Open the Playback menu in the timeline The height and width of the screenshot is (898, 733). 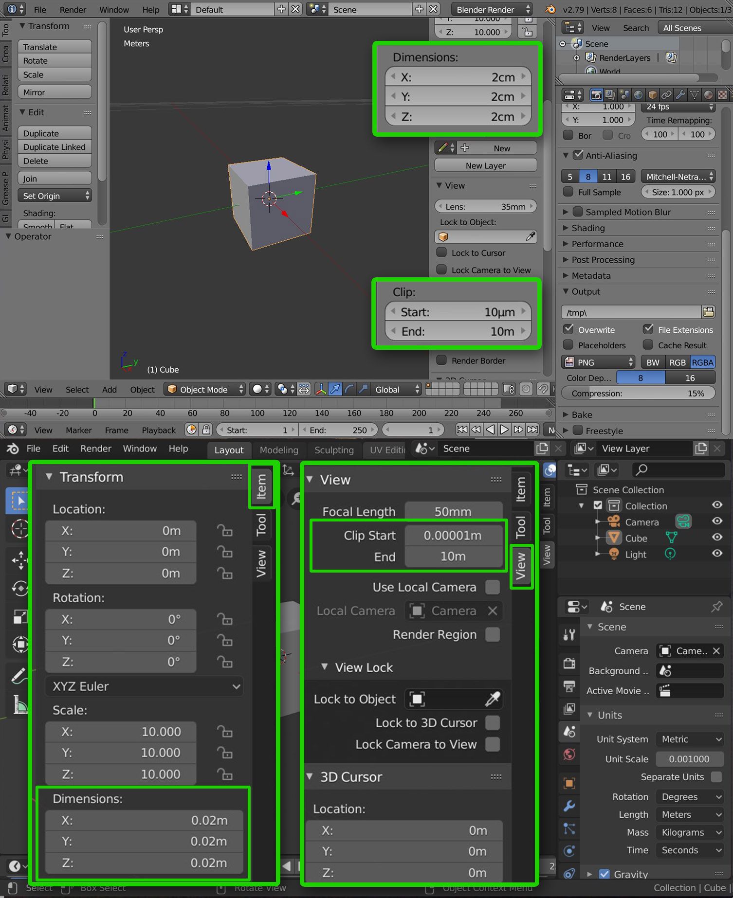[x=159, y=430]
